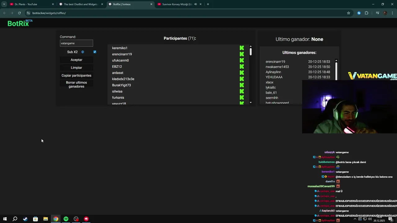Go back with the browser back arrow

4,13
